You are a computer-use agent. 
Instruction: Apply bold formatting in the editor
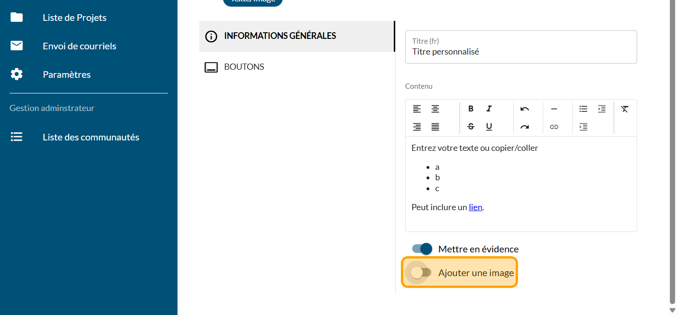pyautogui.click(x=471, y=109)
